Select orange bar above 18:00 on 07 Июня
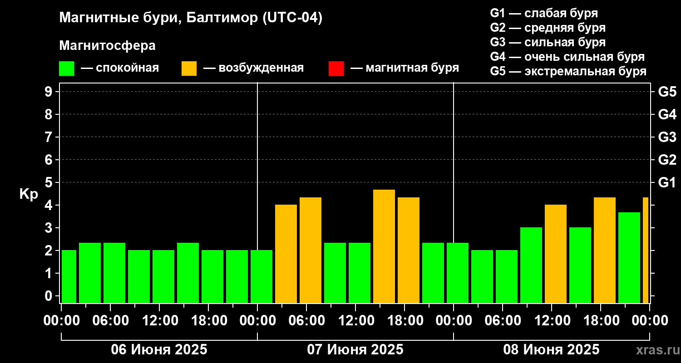This screenshot has width=681, height=363. coord(409,250)
